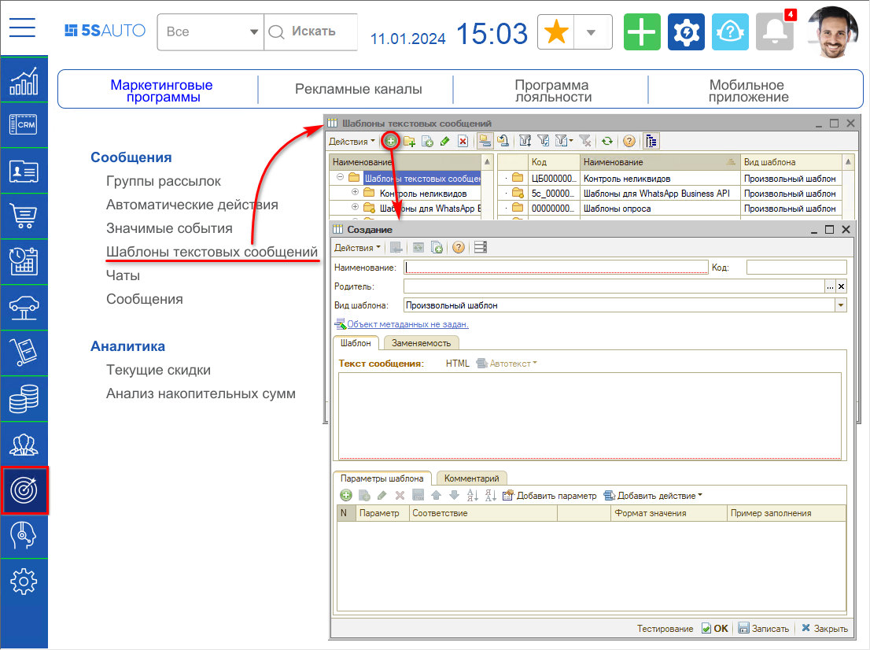The height and width of the screenshot is (650, 870).
Task: Open Автоматические действия menu item
Action: click(192, 205)
